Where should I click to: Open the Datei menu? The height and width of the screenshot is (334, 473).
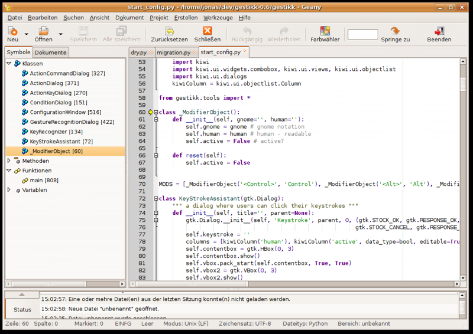15,17
